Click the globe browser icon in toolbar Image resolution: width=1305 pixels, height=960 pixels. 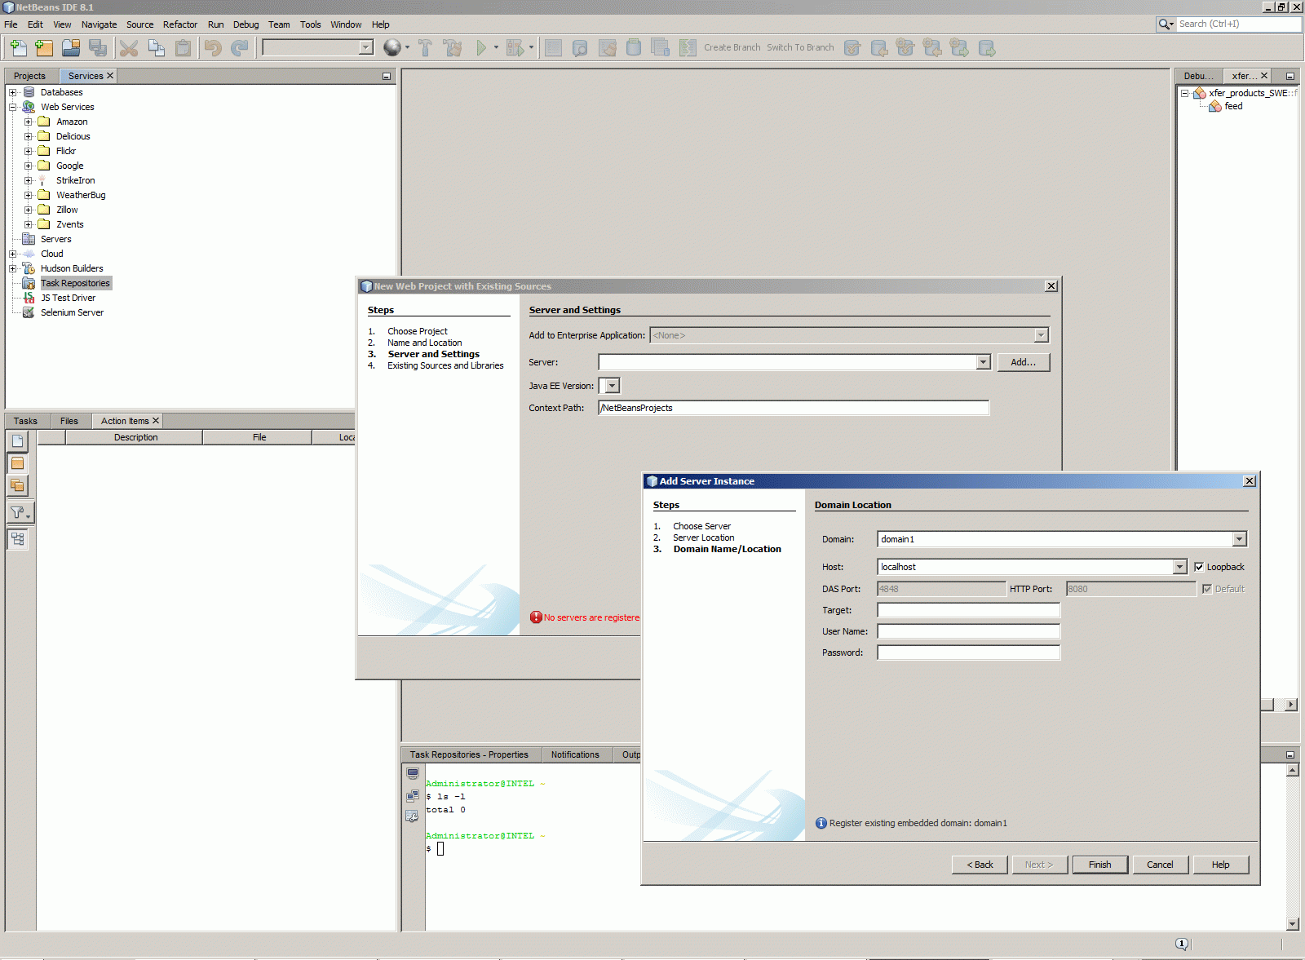[392, 48]
